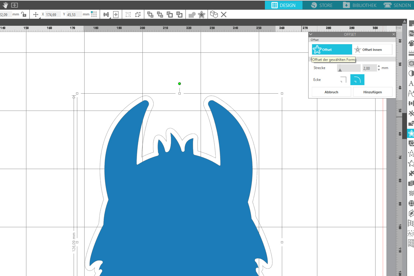Select the pan hand tool
Screen dimensions: 414x276
click(5, 5)
